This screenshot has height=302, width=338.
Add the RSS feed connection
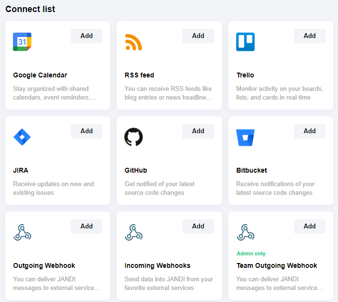pos(198,36)
